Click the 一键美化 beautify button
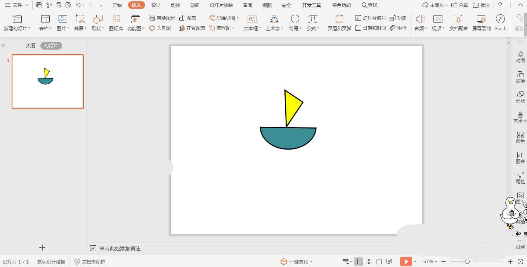 pyautogui.click(x=297, y=262)
